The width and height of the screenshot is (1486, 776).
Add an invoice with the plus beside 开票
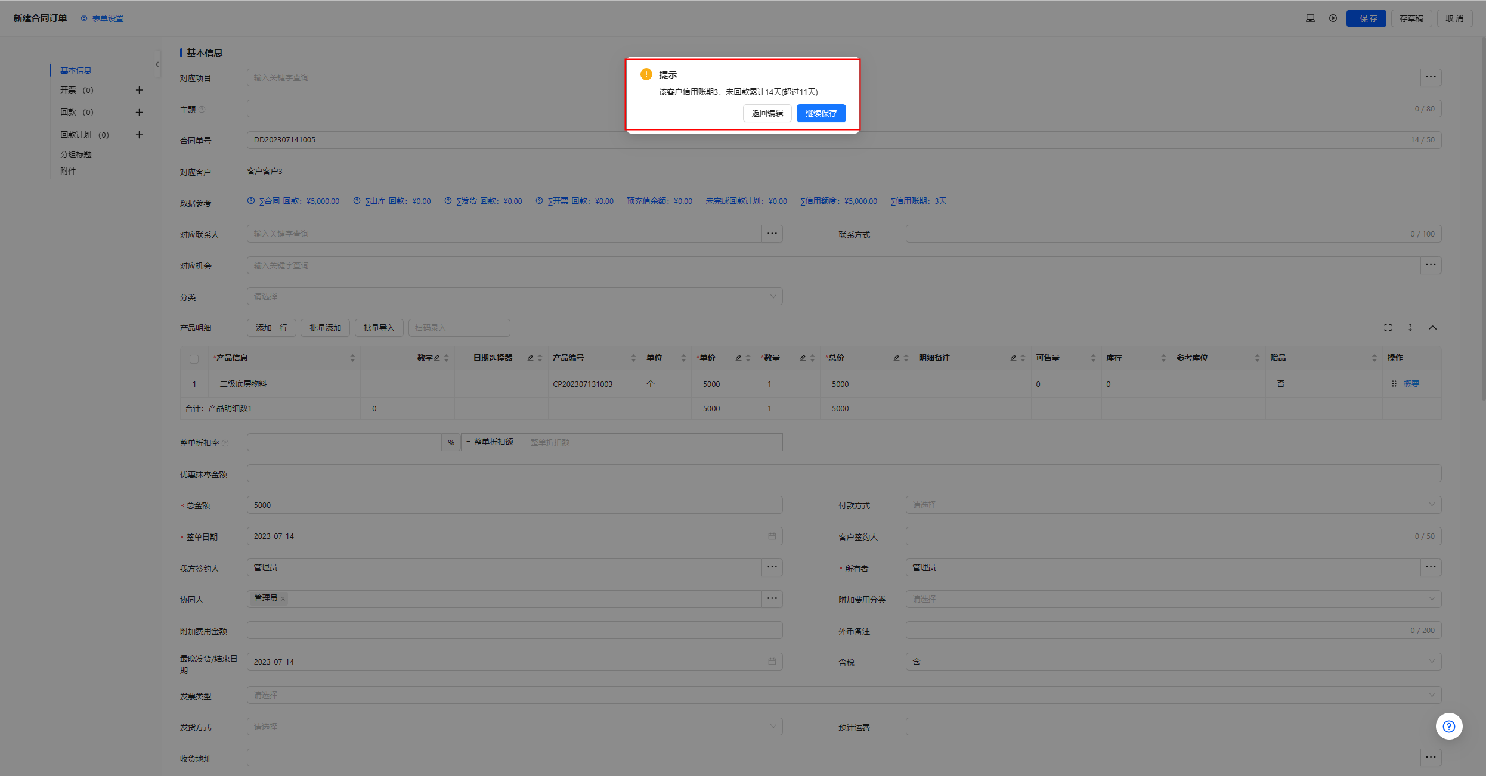click(139, 90)
